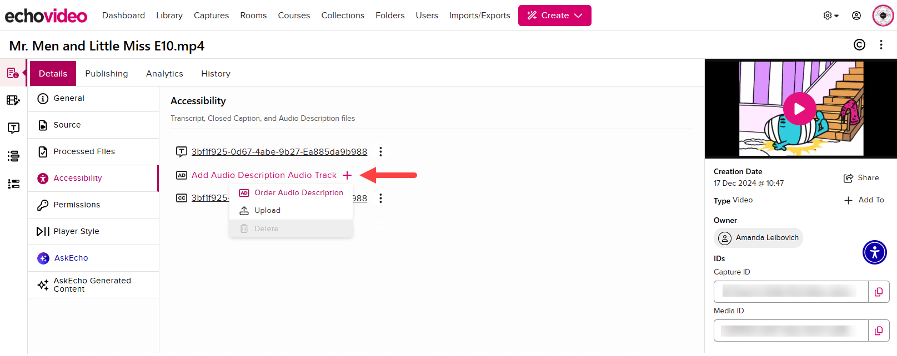Screen dimensions: 897x356
Task: Open the Library page
Action: [x=169, y=16]
